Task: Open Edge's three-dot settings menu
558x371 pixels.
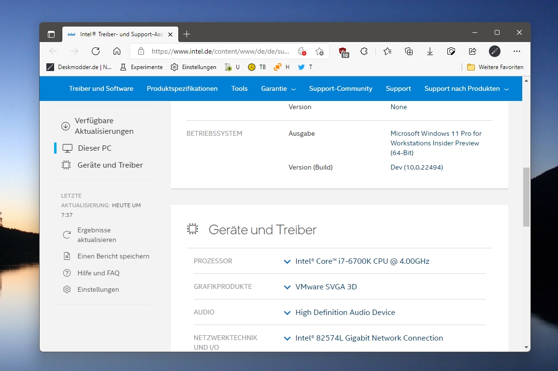Action: click(517, 51)
